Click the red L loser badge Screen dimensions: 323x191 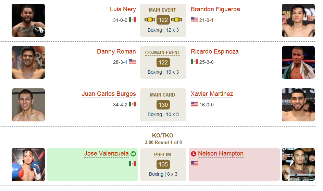pyautogui.click(x=194, y=154)
